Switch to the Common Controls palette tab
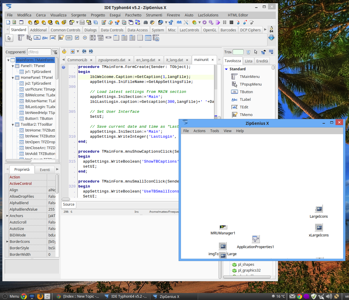Image resolution: width=349 pixels, height=300 pixels. pyautogui.click(x=65, y=30)
